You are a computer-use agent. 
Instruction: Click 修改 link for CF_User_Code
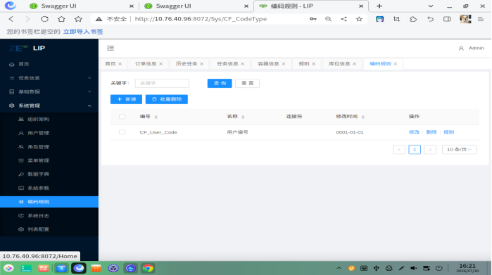(414, 132)
